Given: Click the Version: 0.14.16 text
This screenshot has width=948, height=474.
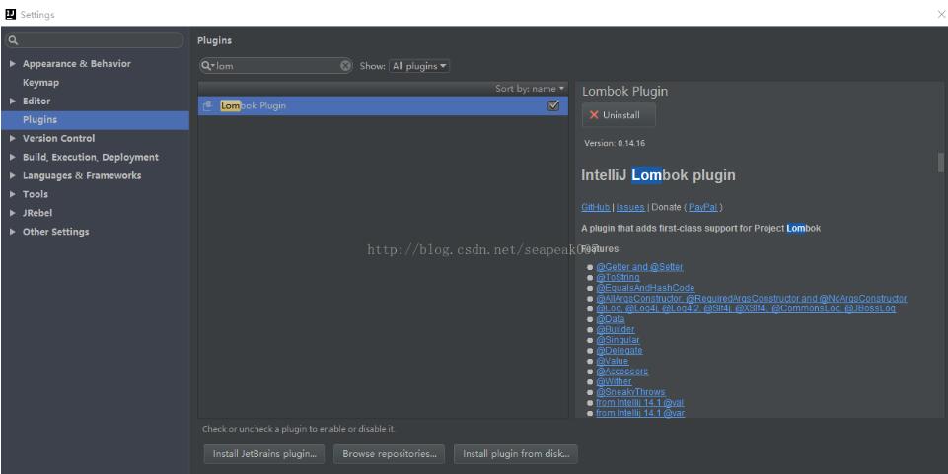Looking at the screenshot, I should (x=615, y=143).
